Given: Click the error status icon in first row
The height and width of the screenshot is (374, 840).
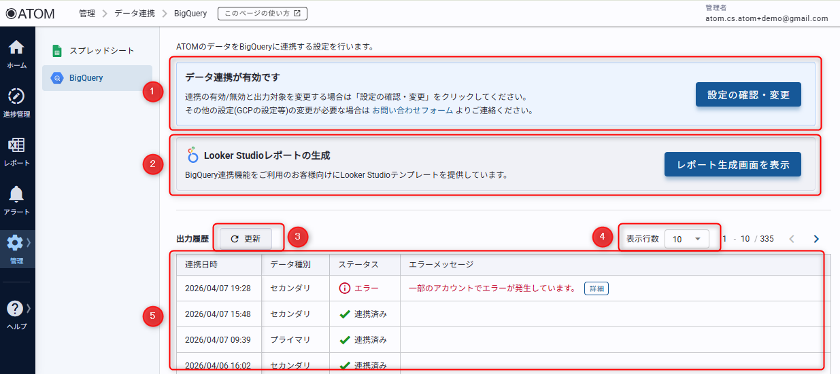Looking at the screenshot, I should pos(345,288).
